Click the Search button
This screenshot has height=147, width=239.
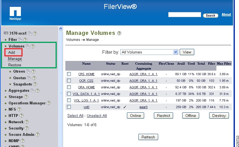tap(211, 15)
